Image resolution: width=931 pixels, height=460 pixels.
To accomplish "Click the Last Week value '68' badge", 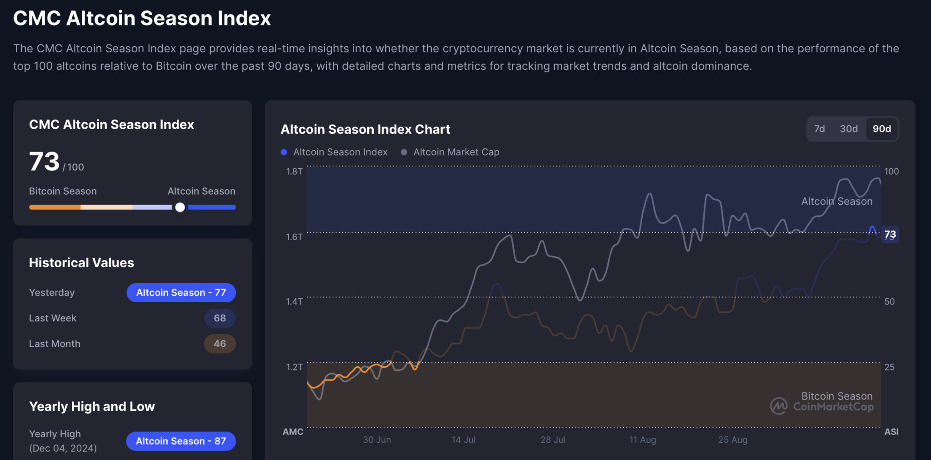I will tap(220, 318).
